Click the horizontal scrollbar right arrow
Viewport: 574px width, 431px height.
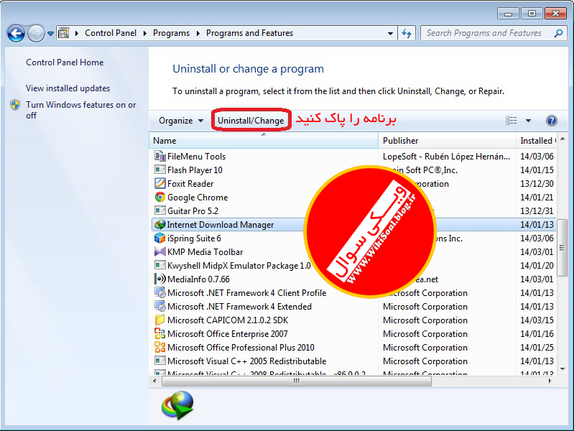550,381
